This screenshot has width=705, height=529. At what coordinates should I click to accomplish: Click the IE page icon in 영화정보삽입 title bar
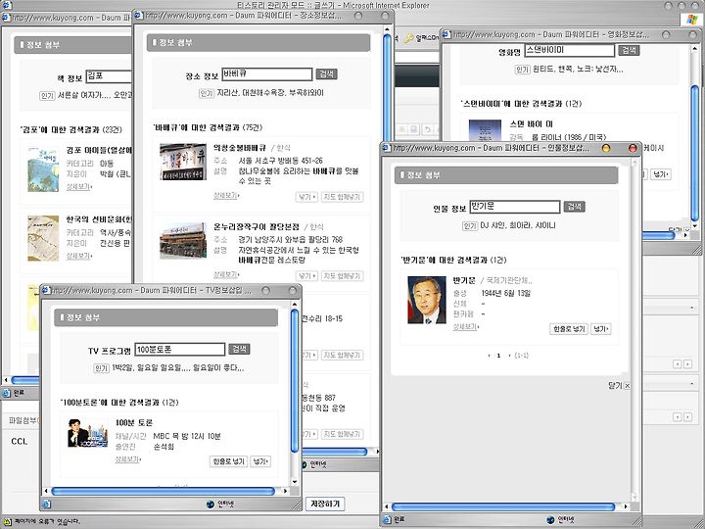446,34
